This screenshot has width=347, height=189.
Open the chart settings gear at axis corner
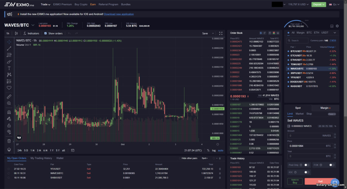pos(218,144)
